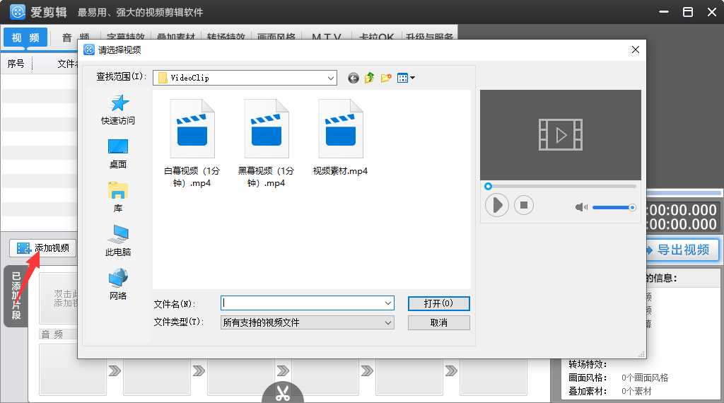Go back to the last visited folder
Viewport: 724px width, 403px height.
pos(354,78)
